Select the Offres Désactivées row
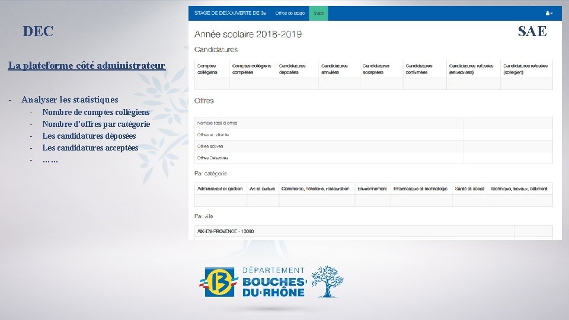The height and width of the screenshot is (320, 569). tap(373, 158)
